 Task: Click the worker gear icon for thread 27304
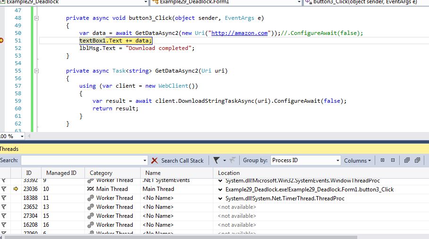91,216
